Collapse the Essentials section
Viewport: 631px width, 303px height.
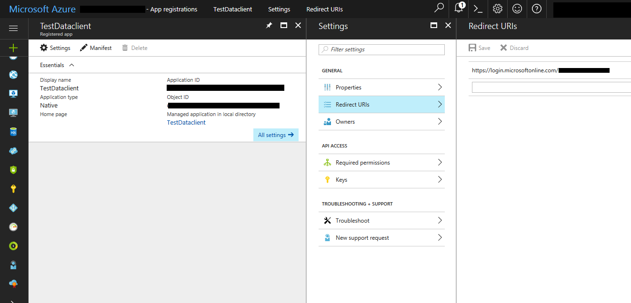tap(57, 65)
